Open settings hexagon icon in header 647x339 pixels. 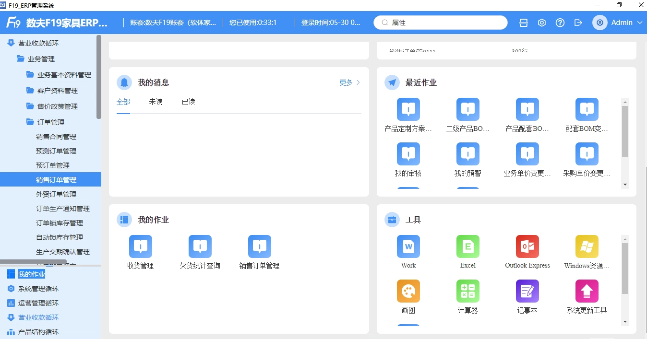(x=542, y=23)
